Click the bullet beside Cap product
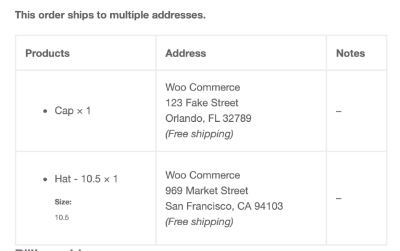Viewport: 400px width, 251px height. [x=45, y=111]
